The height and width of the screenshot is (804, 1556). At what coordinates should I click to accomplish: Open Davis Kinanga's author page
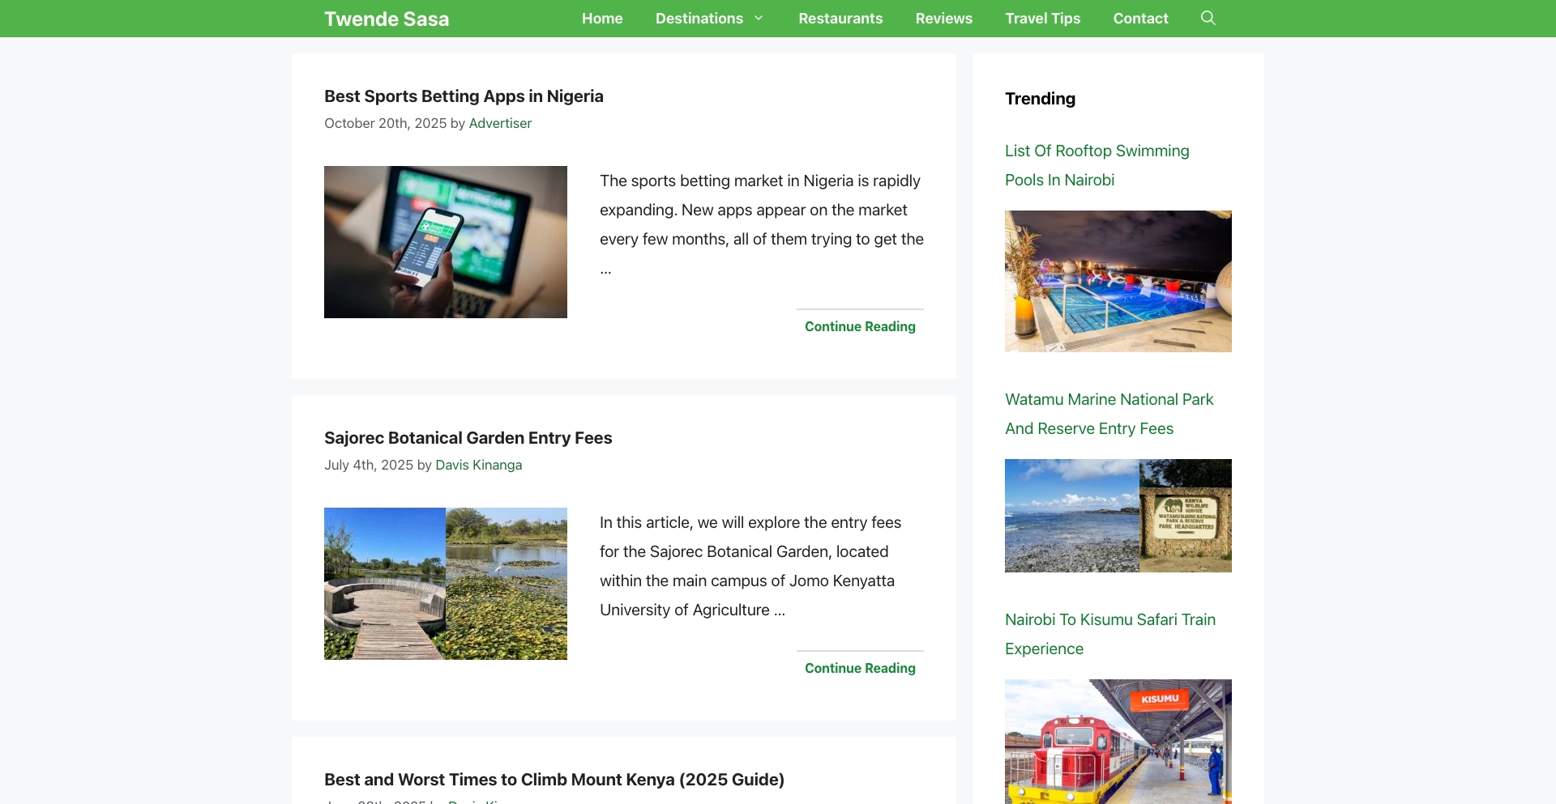[478, 465]
